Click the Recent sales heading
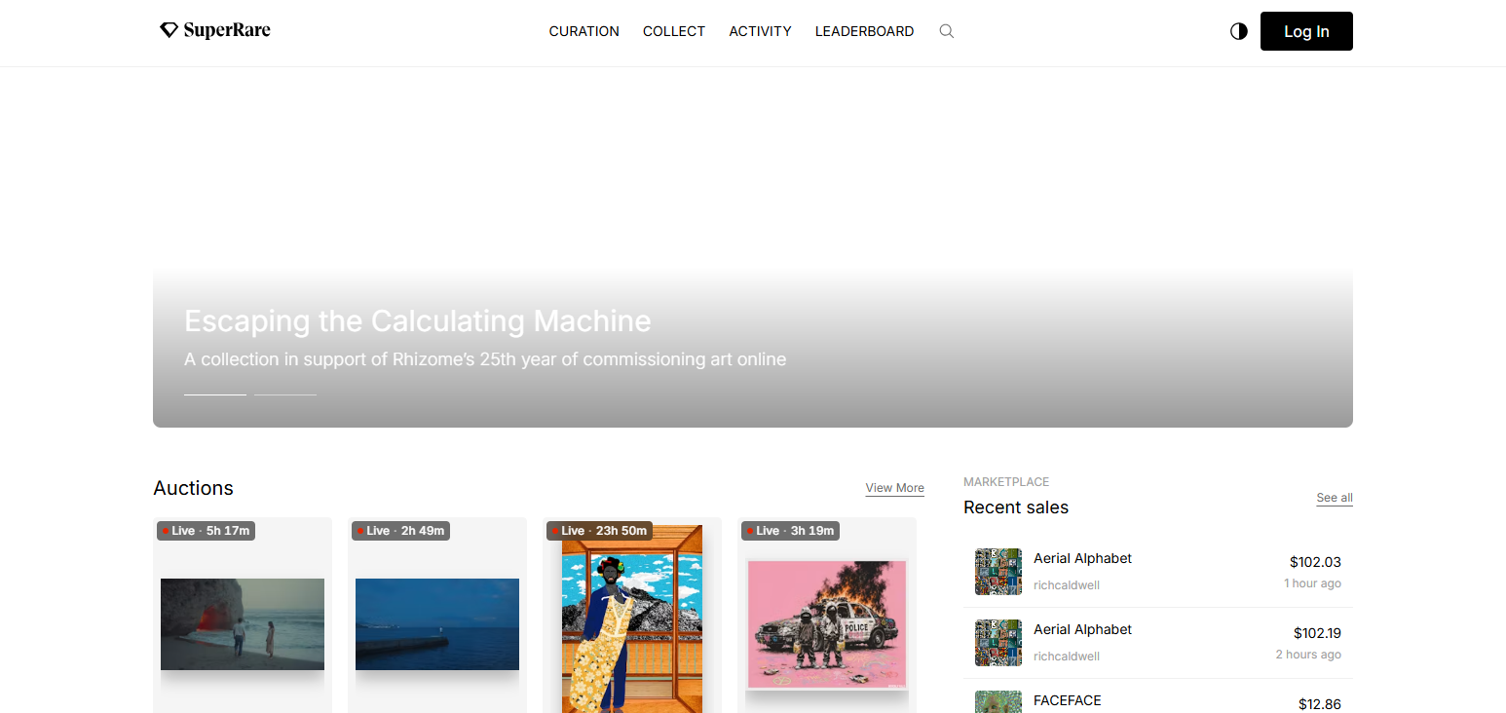The height and width of the screenshot is (713, 1506). pos(1016,507)
